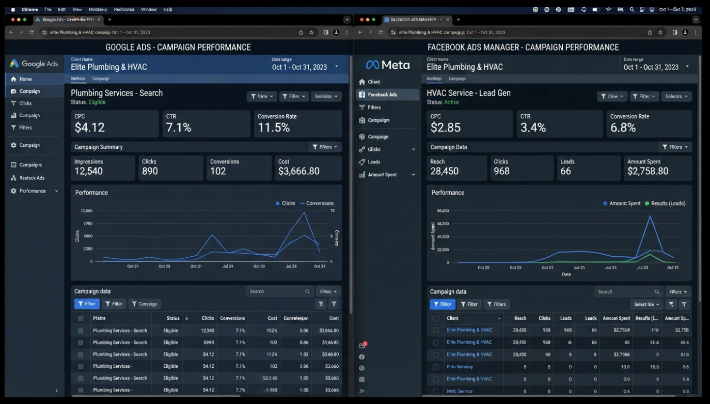Screen dimensions: 710x404
Task: Tick the select-all checkbox in Google Ads table header
Action: point(81,318)
